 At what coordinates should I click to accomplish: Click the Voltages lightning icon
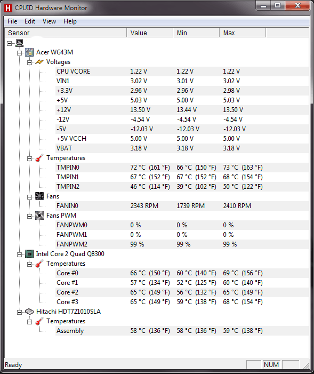click(39, 62)
